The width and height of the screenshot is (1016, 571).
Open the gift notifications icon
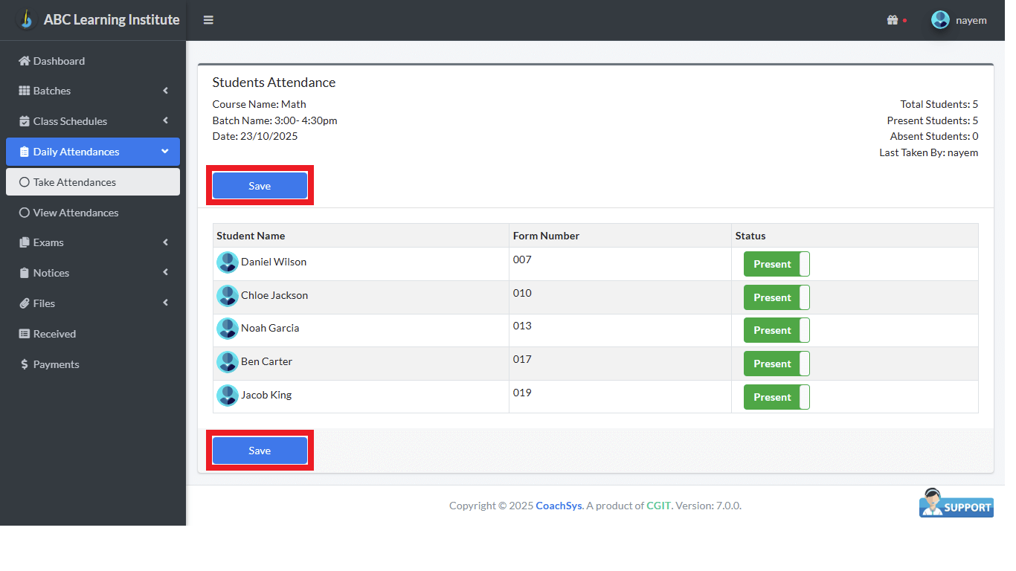(x=893, y=20)
